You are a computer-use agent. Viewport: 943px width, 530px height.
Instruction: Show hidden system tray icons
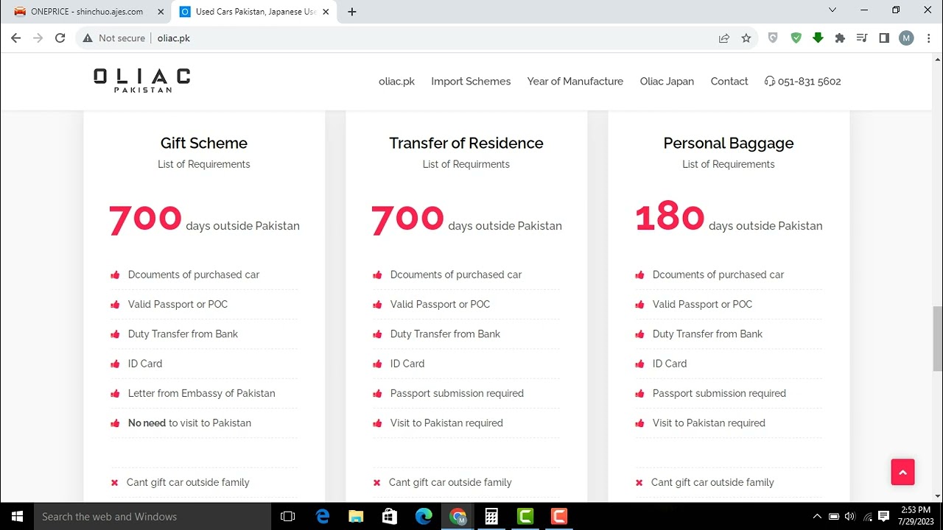point(816,517)
